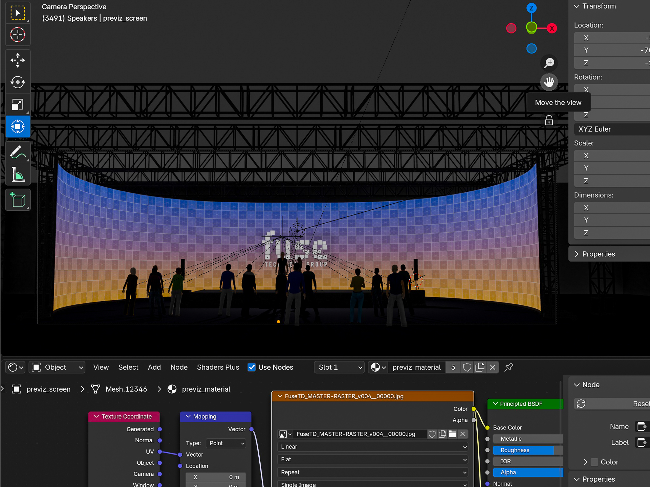Open the Repeat extension dropdown
Image resolution: width=650 pixels, height=487 pixels.
pos(373,472)
